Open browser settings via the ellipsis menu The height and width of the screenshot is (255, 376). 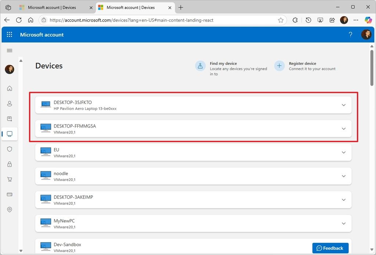tap(356, 20)
